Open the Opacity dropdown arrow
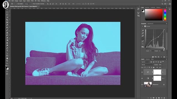Image resolution: width=177 pixels, height=99 pixels. pyautogui.click(x=163, y=65)
